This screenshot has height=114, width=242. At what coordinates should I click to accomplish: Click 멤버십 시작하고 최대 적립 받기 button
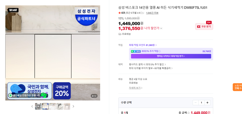pyautogui.click(x=171, y=56)
